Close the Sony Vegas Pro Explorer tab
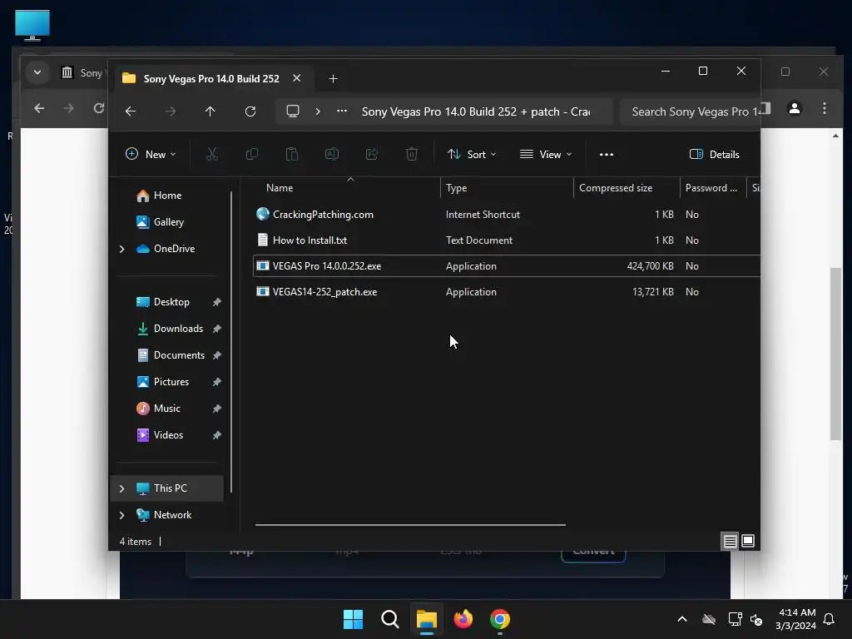The image size is (852, 639). [x=297, y=78]
